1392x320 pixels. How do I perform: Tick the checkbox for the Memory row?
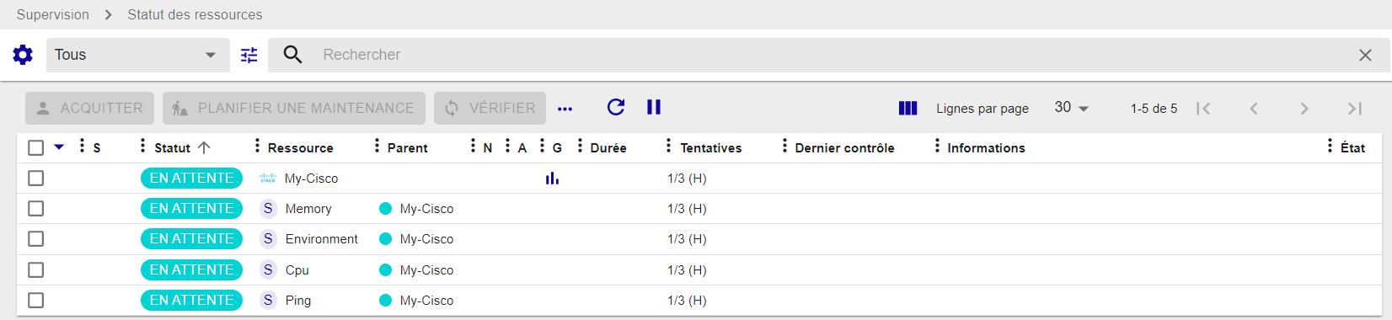tap(35, 209)
